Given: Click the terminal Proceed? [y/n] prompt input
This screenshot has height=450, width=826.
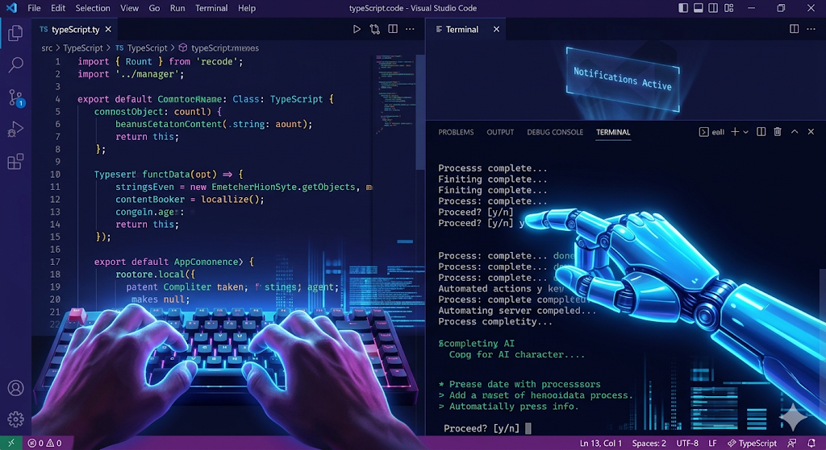Looking at the screenshot, I should coord(528,428).
